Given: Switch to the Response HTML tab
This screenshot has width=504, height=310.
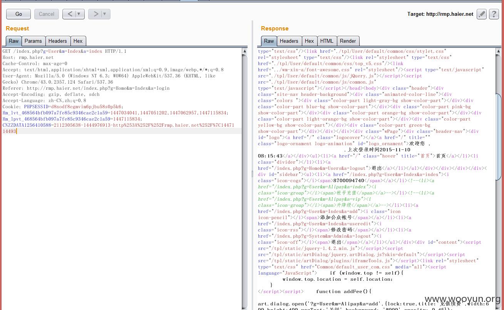Looking at the screenshot, I should [327, 41].
